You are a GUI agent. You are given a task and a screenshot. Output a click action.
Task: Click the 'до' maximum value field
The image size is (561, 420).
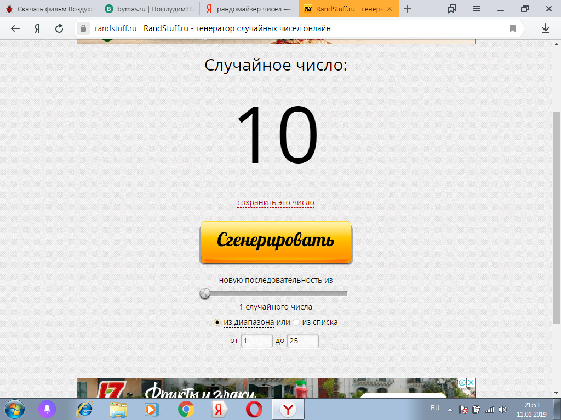pos(302,341)
